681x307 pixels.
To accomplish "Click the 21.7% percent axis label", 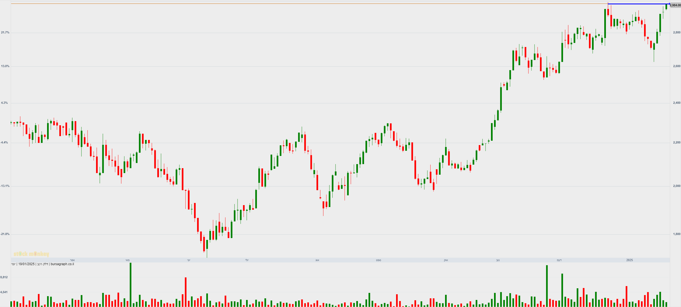I will pos(5,33).
